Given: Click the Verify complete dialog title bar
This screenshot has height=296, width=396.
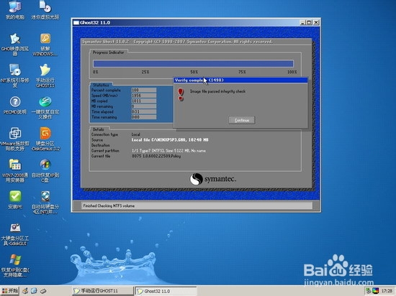Looking at the screenshot, I should tap(240, 80).
